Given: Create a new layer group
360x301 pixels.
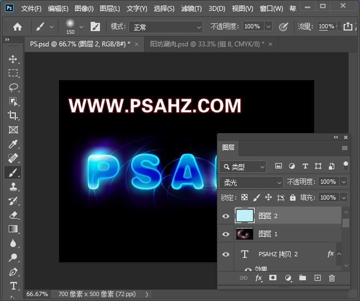Looking at the screenshot, I should 303,278.
